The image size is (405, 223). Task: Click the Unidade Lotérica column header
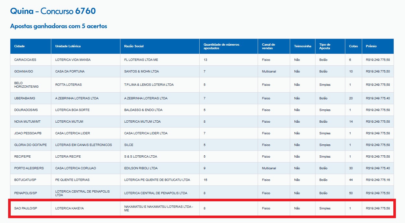point(68,46)
